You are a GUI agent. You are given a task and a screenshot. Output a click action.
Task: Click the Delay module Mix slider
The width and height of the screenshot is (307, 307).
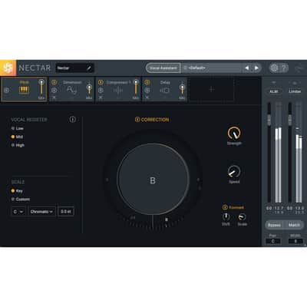(x=182, y=87)
